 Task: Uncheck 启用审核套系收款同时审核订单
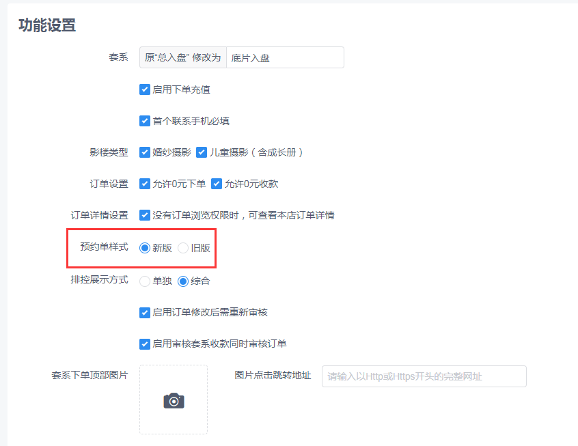[145, 344]
